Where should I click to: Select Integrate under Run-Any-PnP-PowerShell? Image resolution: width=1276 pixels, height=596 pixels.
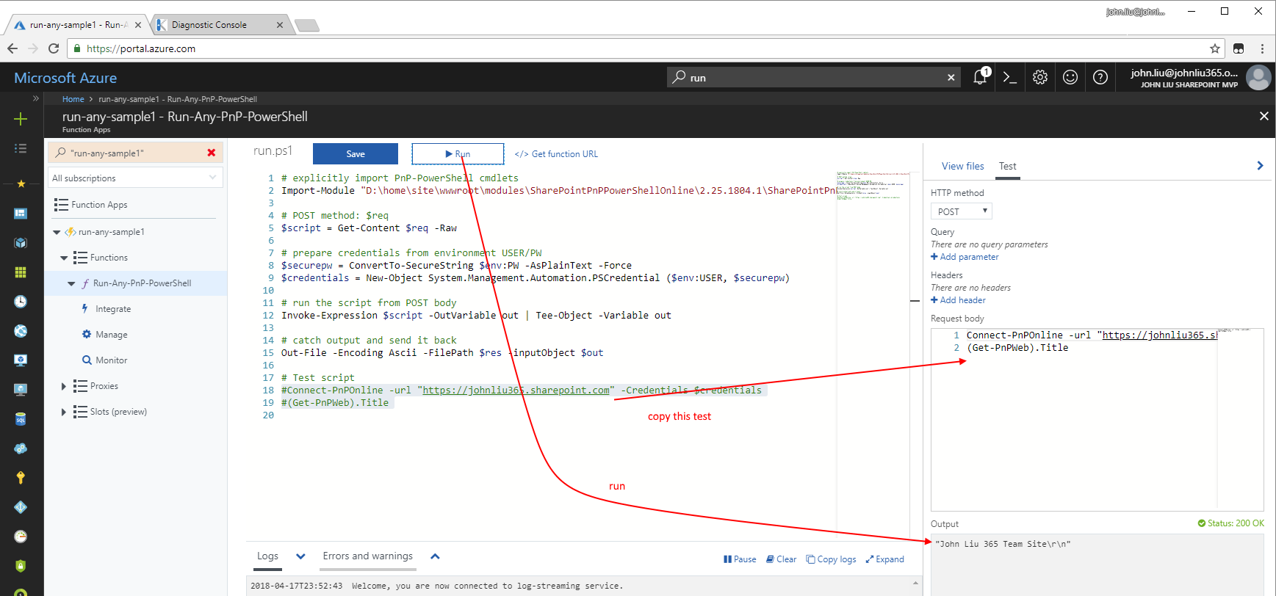(x=113, y=309)
